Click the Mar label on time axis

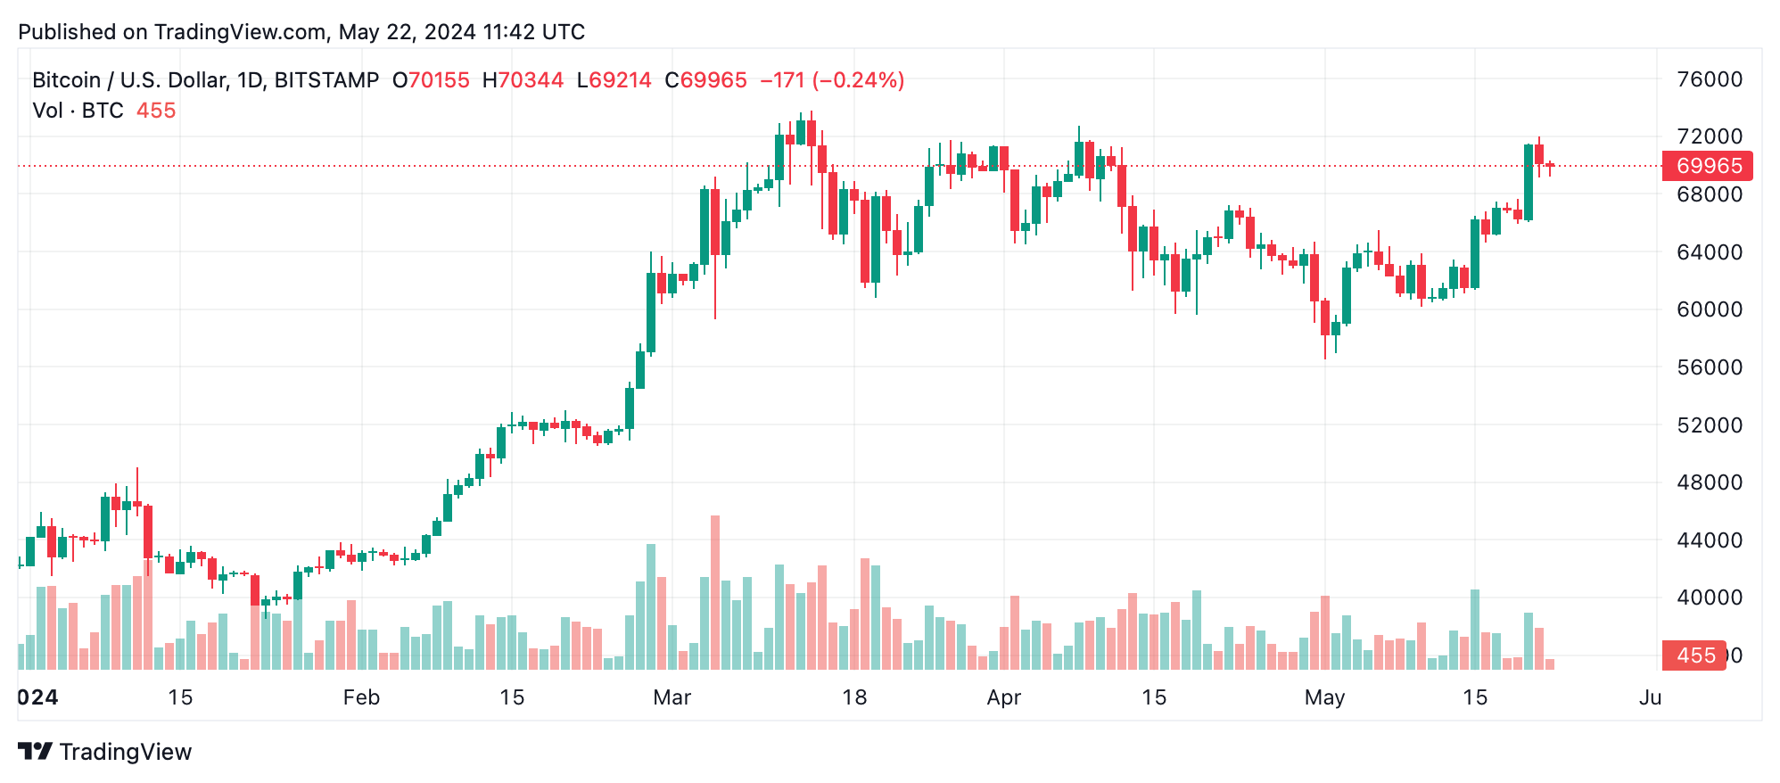[672, 697]
